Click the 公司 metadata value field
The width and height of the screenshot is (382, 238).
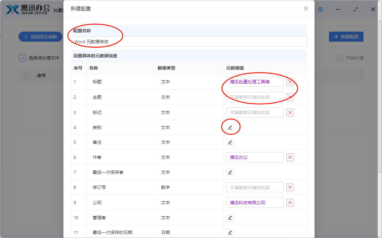click(255, 203)
